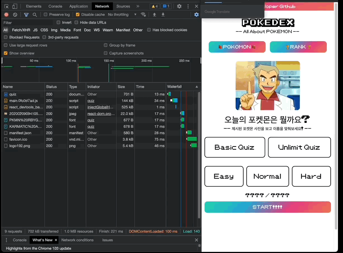
Task: Close the DevTools panel
Action: 196,6
